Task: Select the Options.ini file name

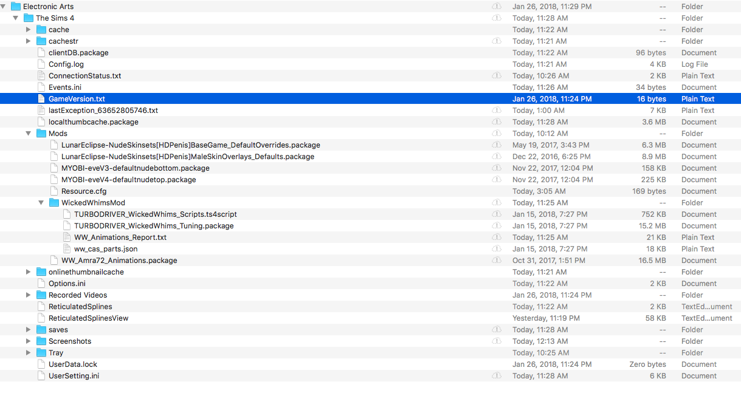Action: click(67, 284)
